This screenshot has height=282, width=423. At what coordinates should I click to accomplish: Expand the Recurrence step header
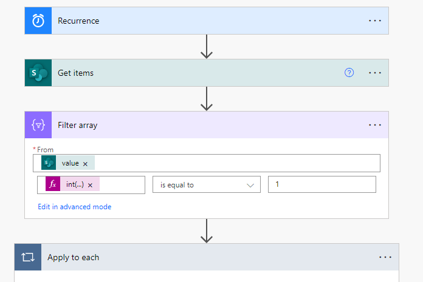pos(207,21)
